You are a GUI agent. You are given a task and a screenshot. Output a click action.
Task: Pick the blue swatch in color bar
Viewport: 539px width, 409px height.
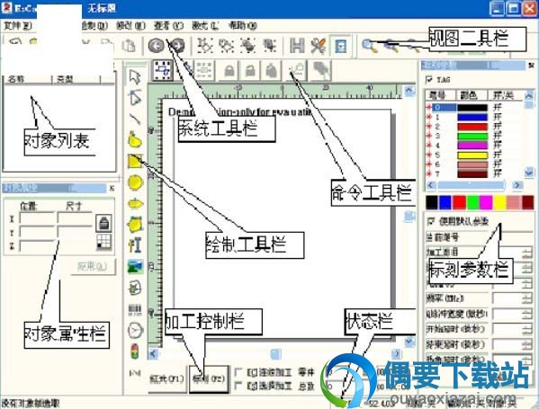[445, 202]
